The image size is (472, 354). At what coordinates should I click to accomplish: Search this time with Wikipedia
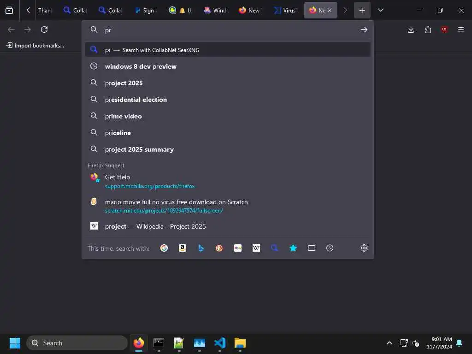256,248
